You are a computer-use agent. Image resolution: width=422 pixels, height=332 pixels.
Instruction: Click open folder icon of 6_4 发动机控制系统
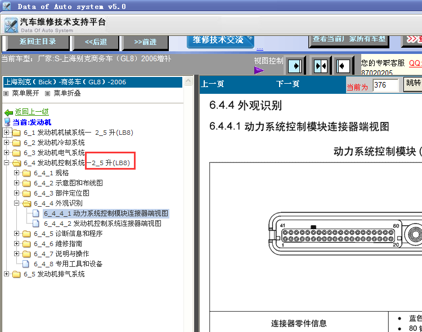17,163
